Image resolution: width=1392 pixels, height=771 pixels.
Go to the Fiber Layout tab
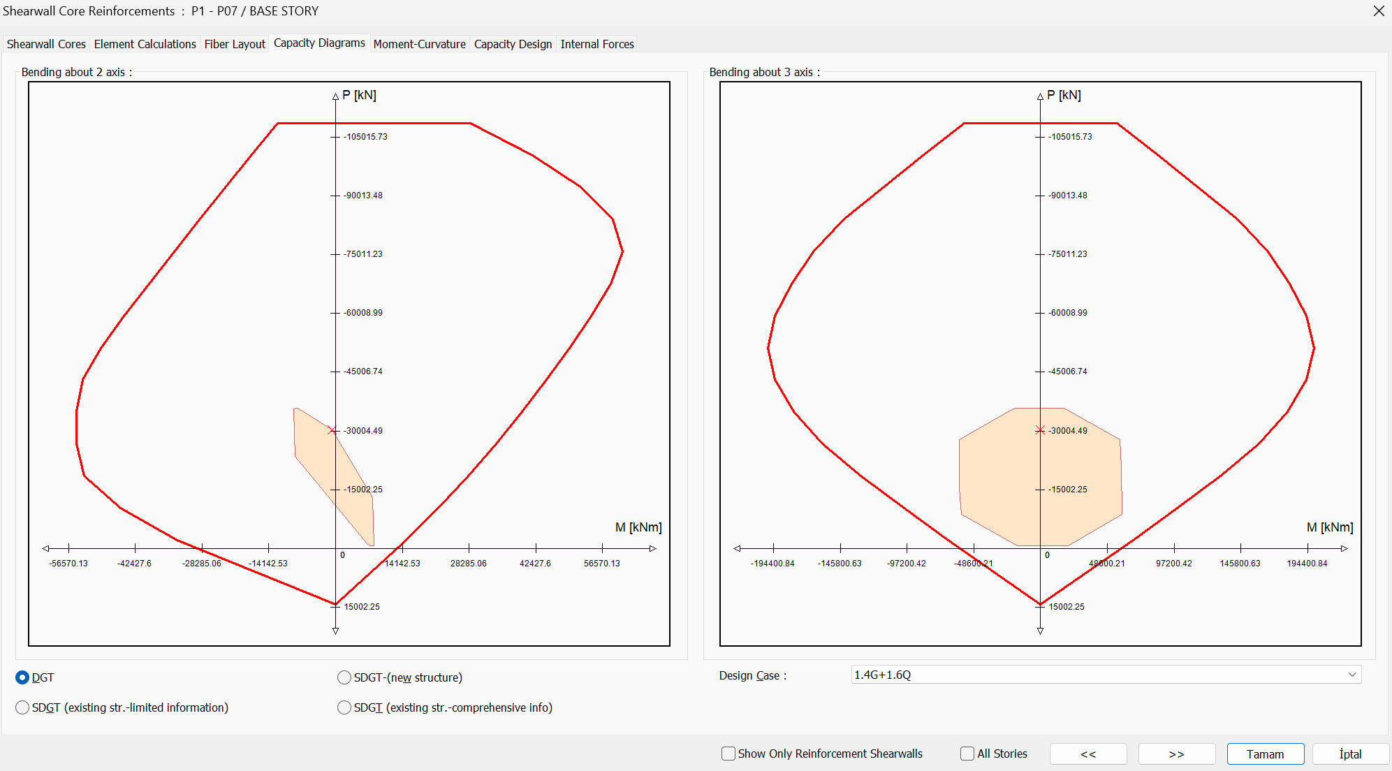235,44
